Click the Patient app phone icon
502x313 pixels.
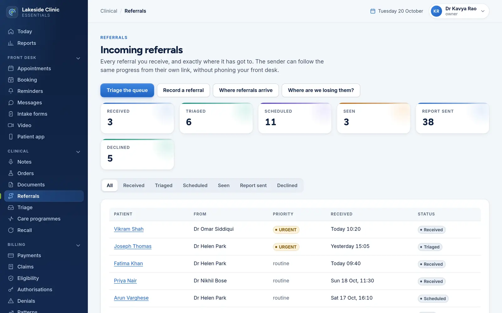11,137
